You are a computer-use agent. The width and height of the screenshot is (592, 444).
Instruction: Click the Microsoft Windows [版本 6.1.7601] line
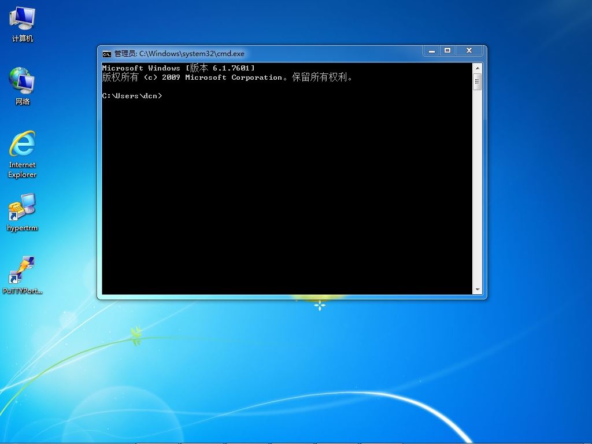click(x=178, y=68)
